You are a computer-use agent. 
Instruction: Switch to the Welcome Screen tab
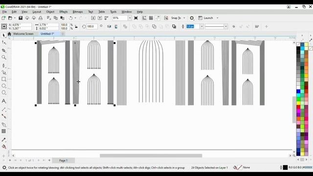click(x=23, y=34)
